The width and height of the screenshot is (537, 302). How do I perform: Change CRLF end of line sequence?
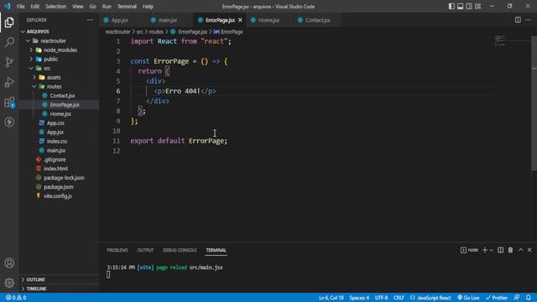coord(399,298)
